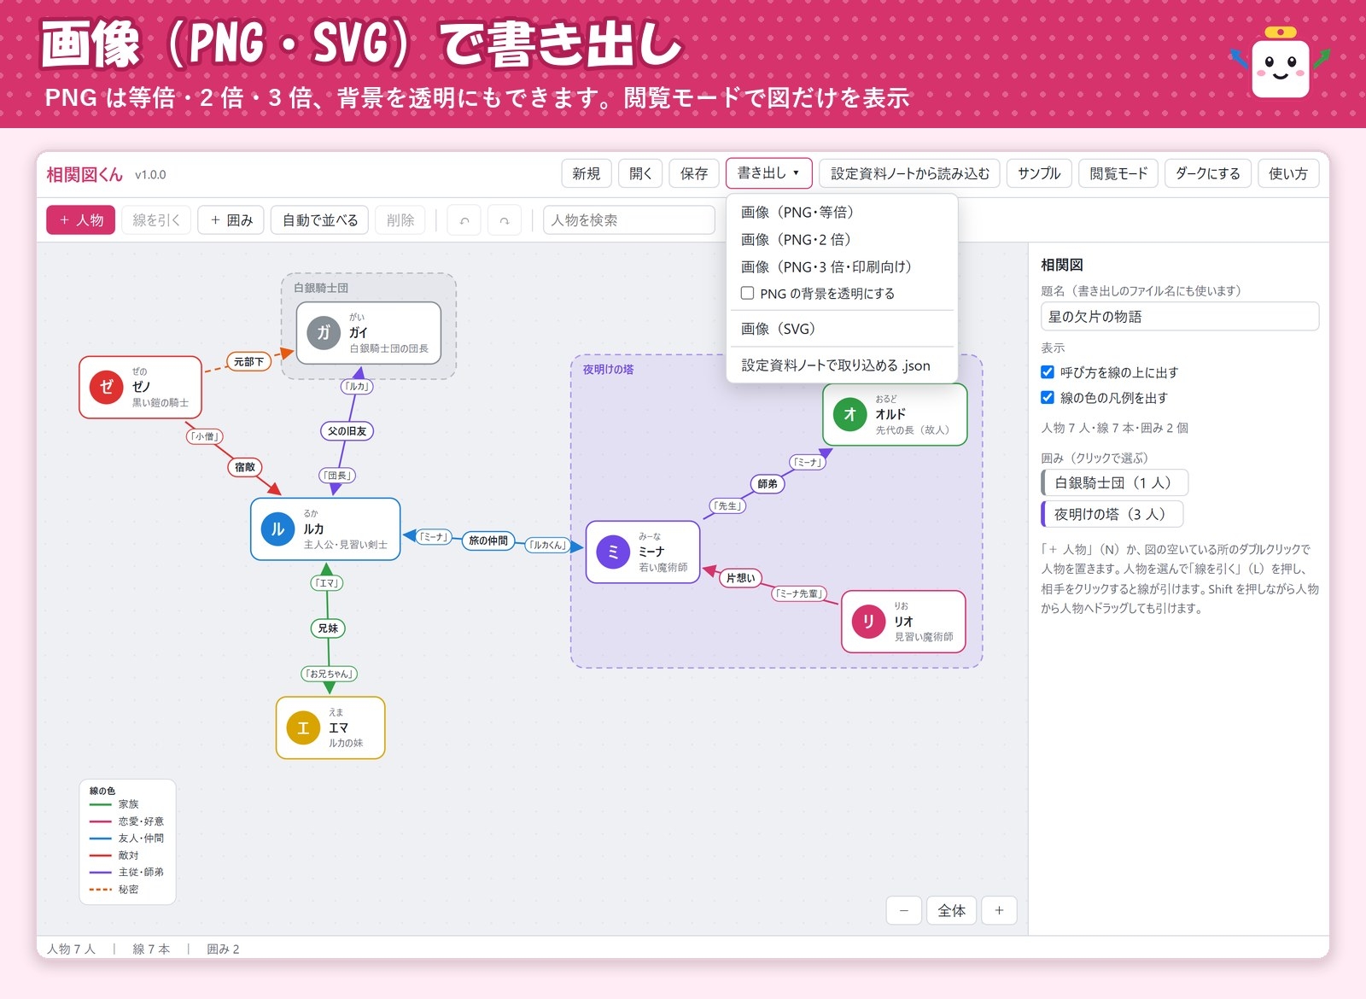
Task: Click the 人物を検索 search field
Action: (629, 220)
